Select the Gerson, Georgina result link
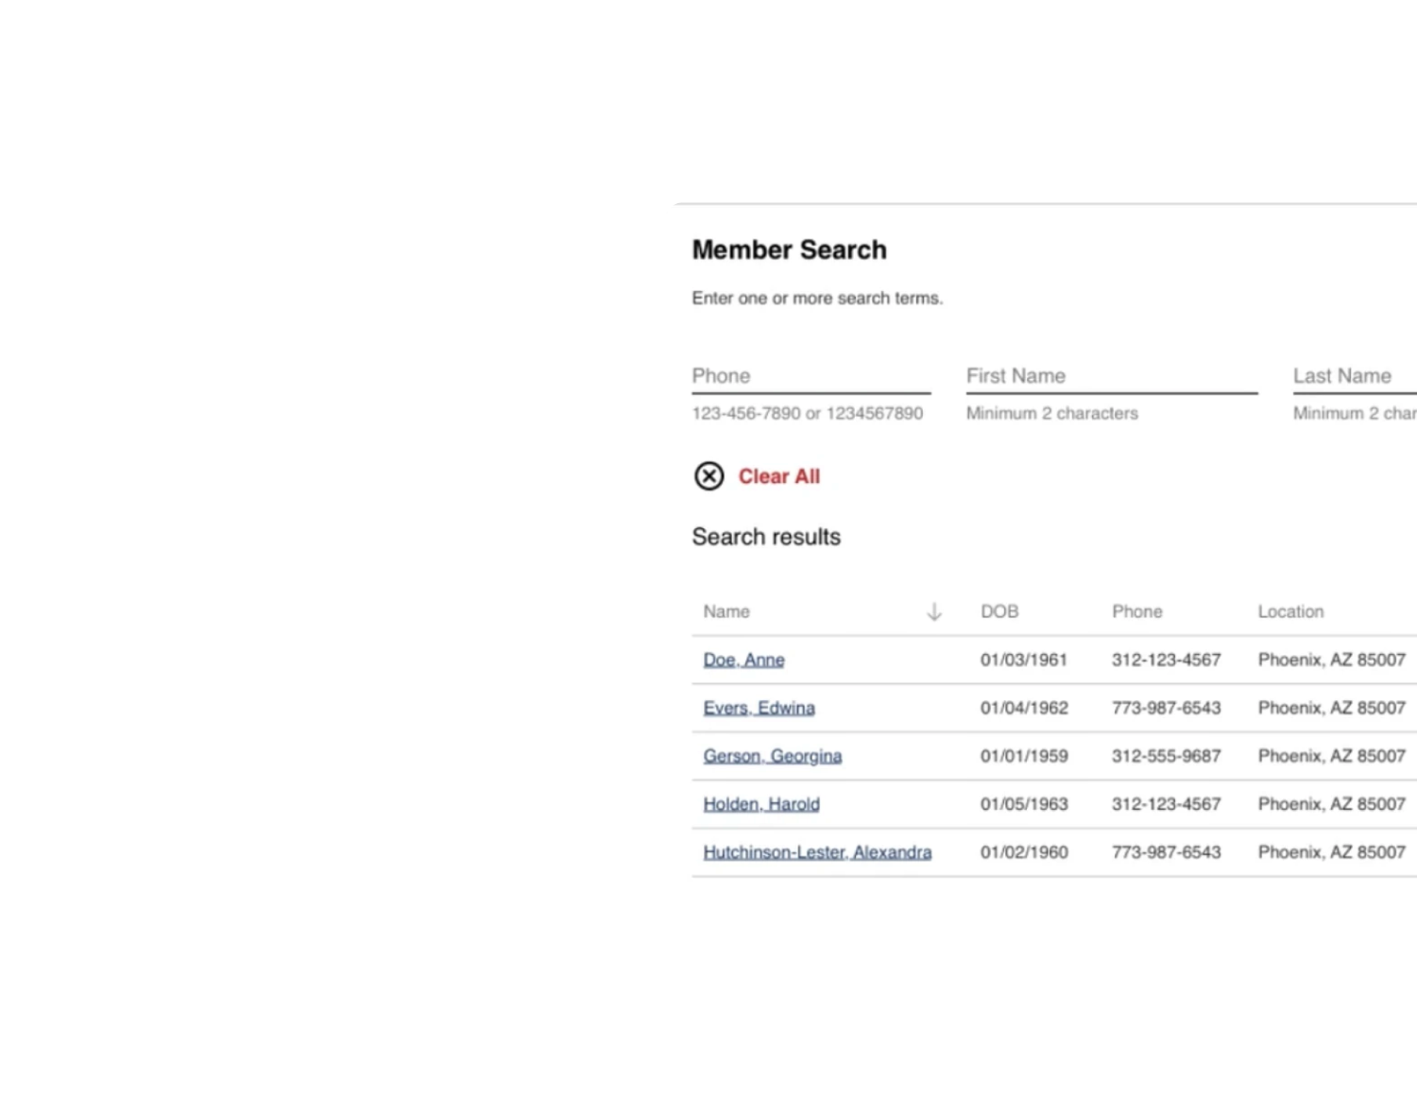The height and width of the screenshot is (1115, 1417). tap(772, 757)
